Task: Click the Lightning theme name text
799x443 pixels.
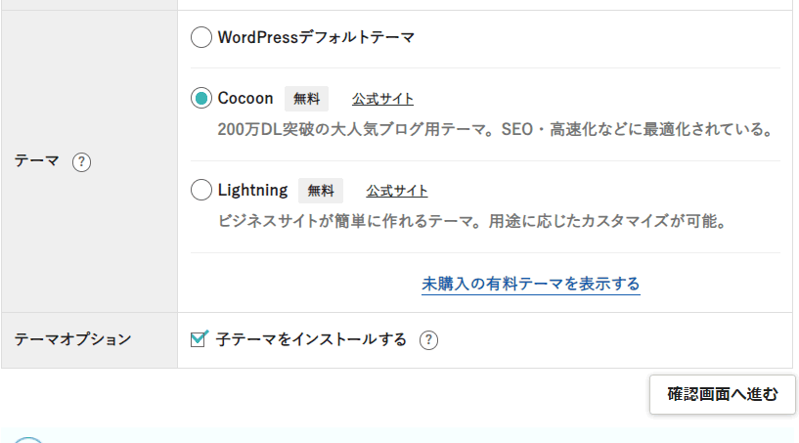Action: [x=252, y=190]
